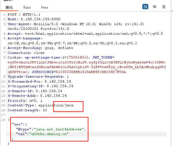Click the Accept header line
This screenshot has height=146, width=173.
coord(85,34)
